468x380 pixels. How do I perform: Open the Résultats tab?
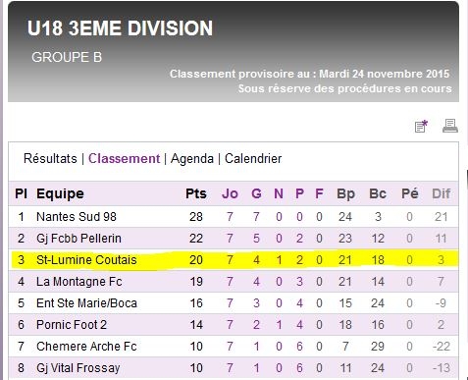pyautogui.click(x=50, y=158)
